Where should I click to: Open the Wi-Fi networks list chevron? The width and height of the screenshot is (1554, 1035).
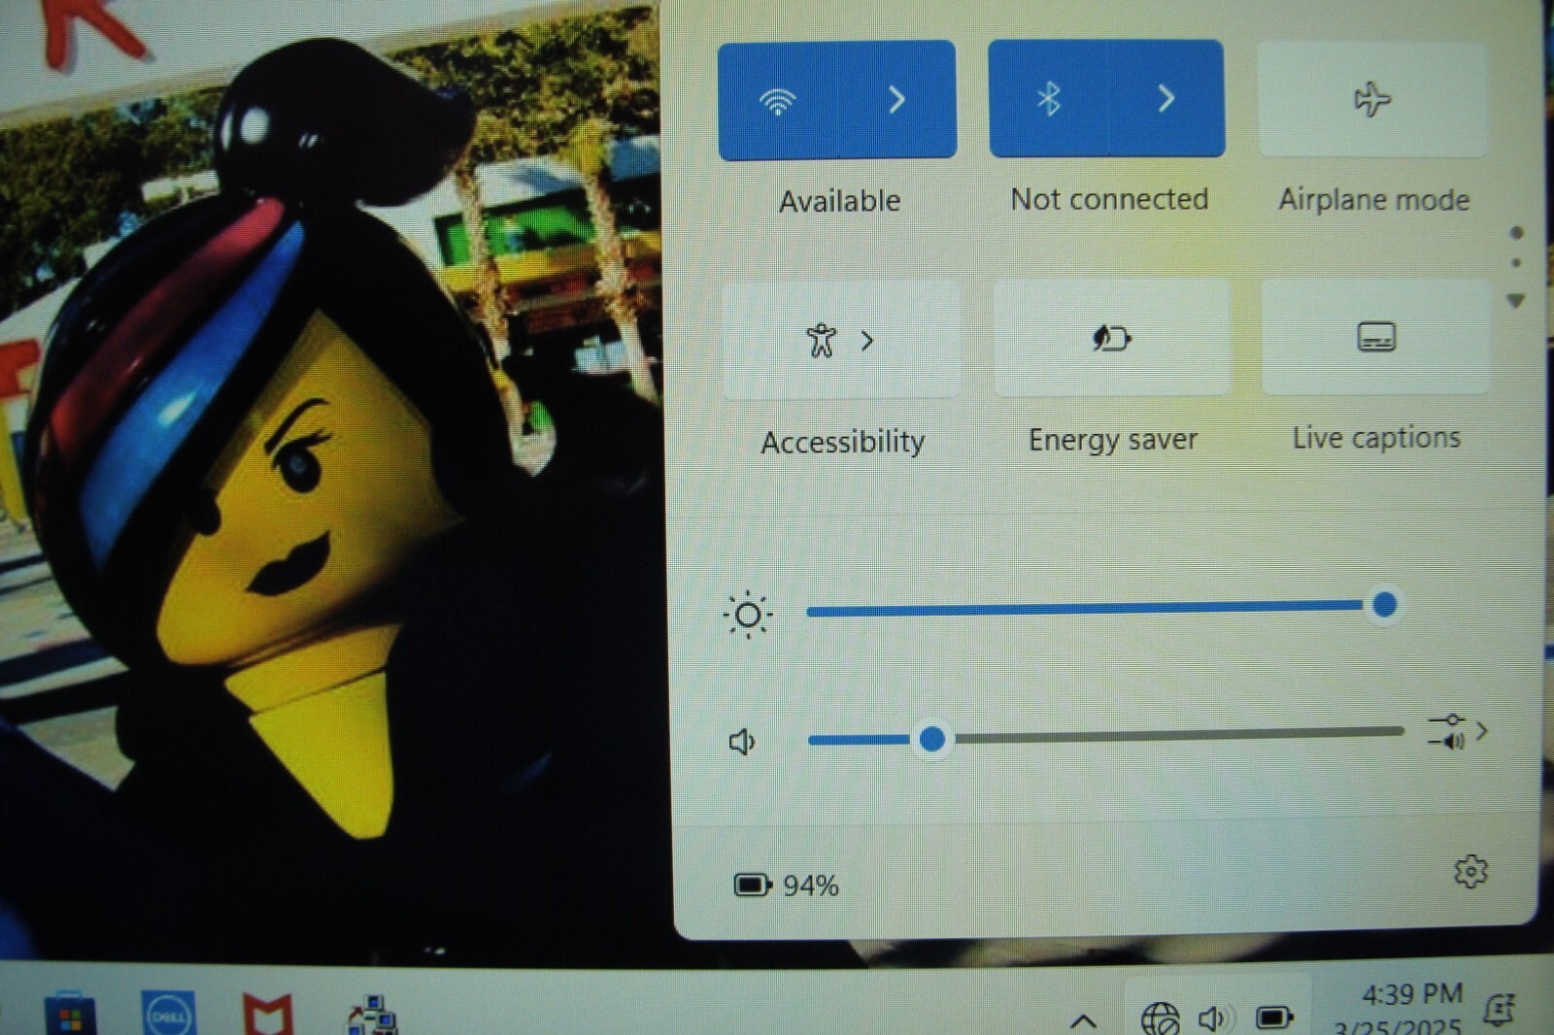(897, 99)
